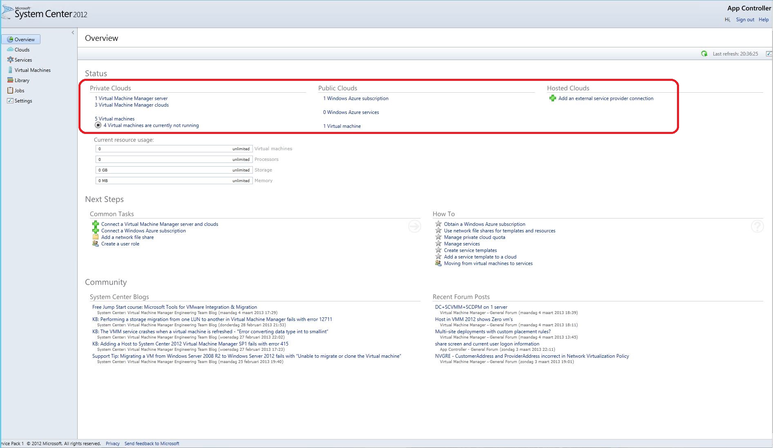773x448 pixels.
Task: Open Connect a Windows Azure subscription link
Action: pyautogui.click(x=143, y=230)
